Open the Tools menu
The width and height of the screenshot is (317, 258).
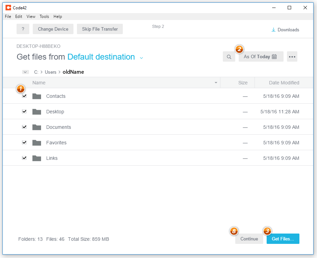click(44, 16)
